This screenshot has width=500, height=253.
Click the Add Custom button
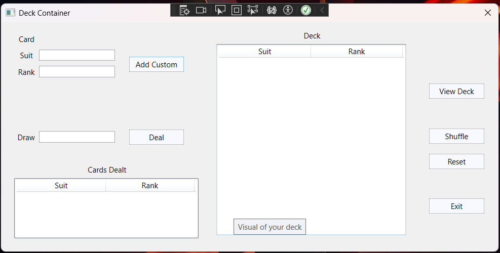pyautogui.click(x=156, y=64)
